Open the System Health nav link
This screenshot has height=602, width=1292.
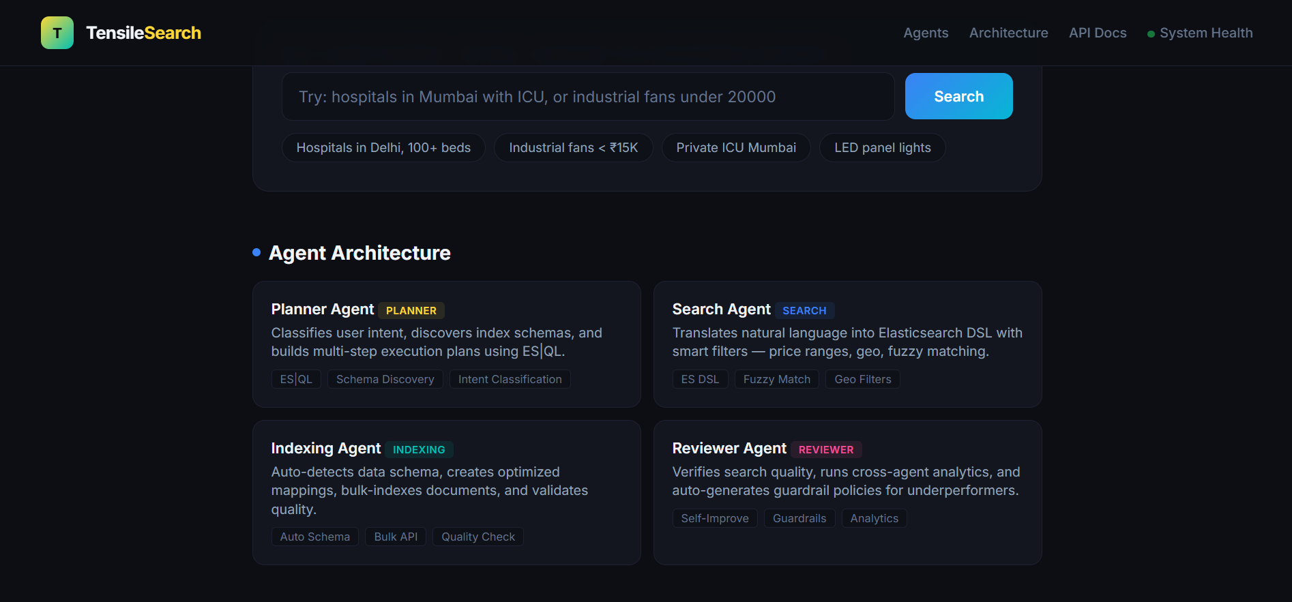point(1205,33)
